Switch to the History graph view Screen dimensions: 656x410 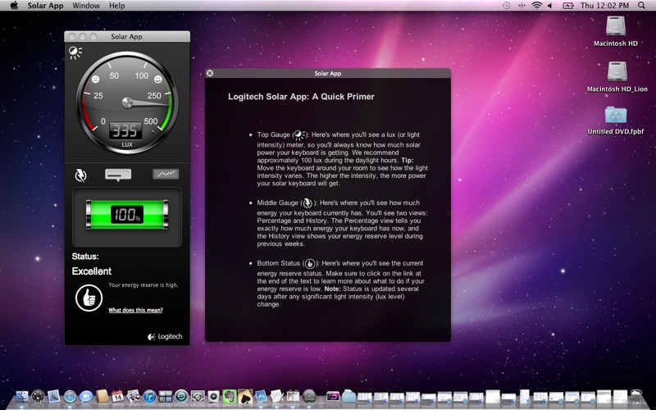166,174
